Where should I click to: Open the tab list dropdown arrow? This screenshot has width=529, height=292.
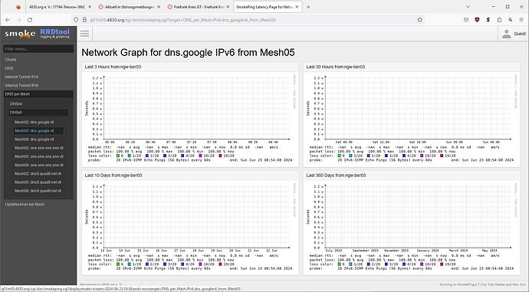click(x=468, y=7)
